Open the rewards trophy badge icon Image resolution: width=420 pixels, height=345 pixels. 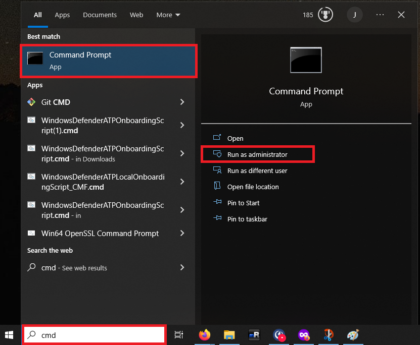325,15
